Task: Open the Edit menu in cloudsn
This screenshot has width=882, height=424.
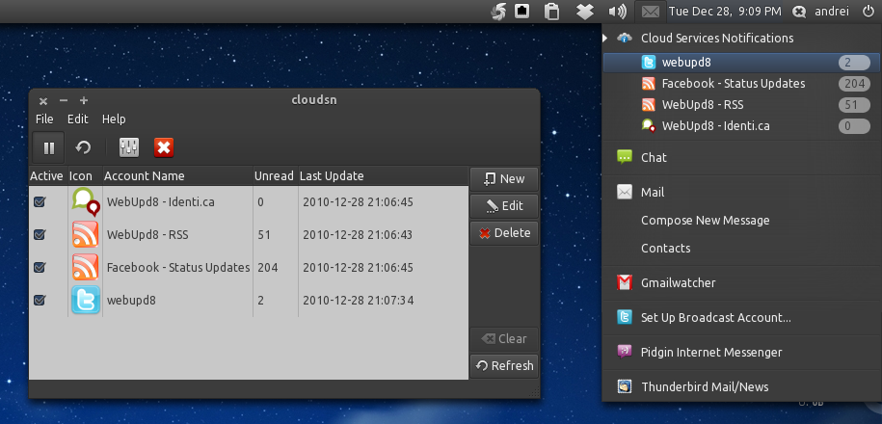Action: click(78, 119)
